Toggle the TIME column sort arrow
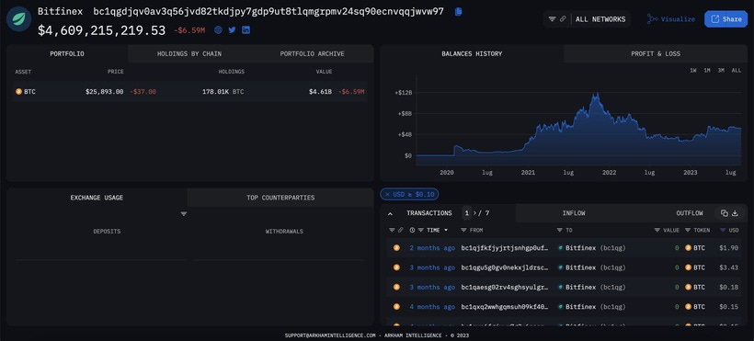This screenshot has height=341, width=754. click(446, 231)
